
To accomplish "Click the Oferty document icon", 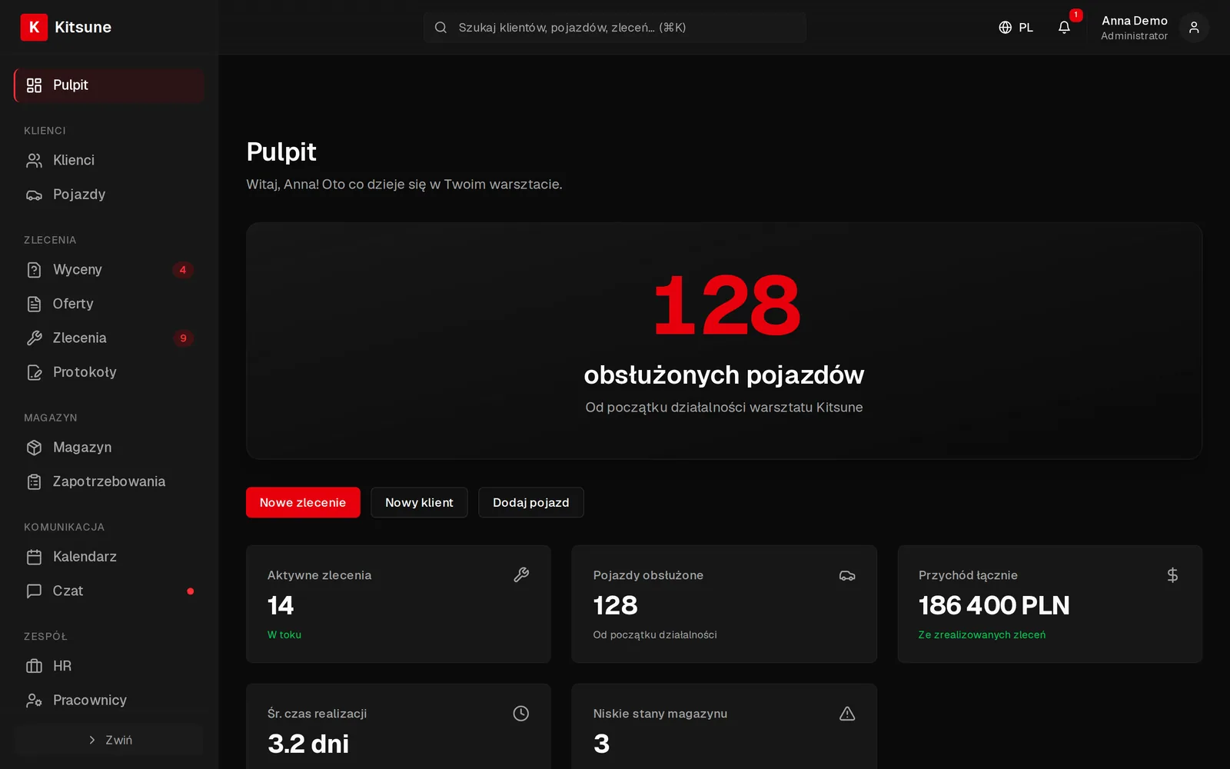I will (34, 304).
